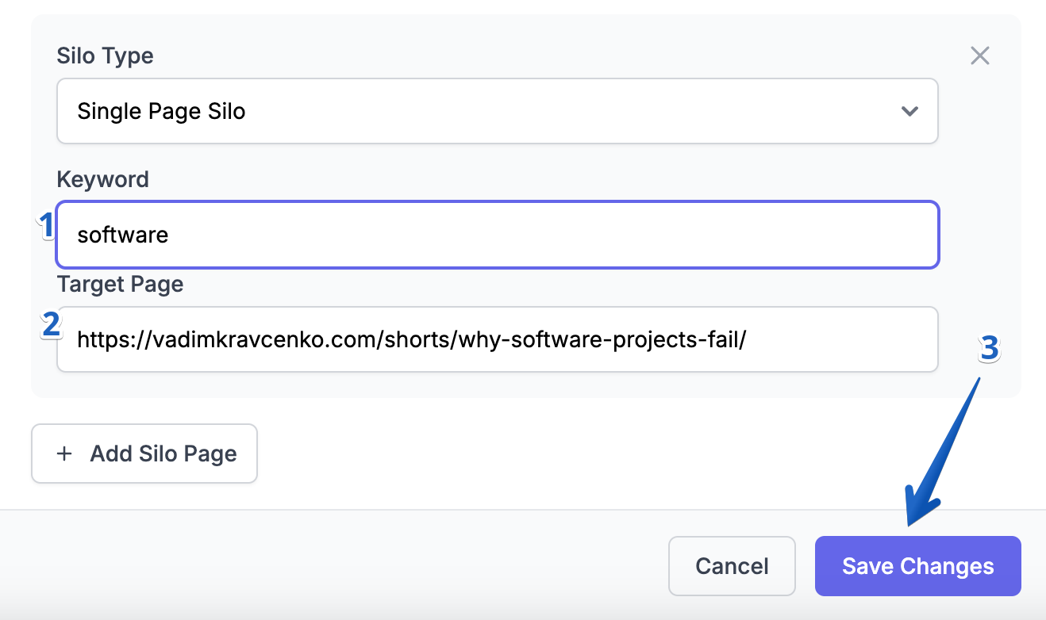Click the Silo Type label
Viewport: 1046px width, 620px height.
tap(105, 55)
